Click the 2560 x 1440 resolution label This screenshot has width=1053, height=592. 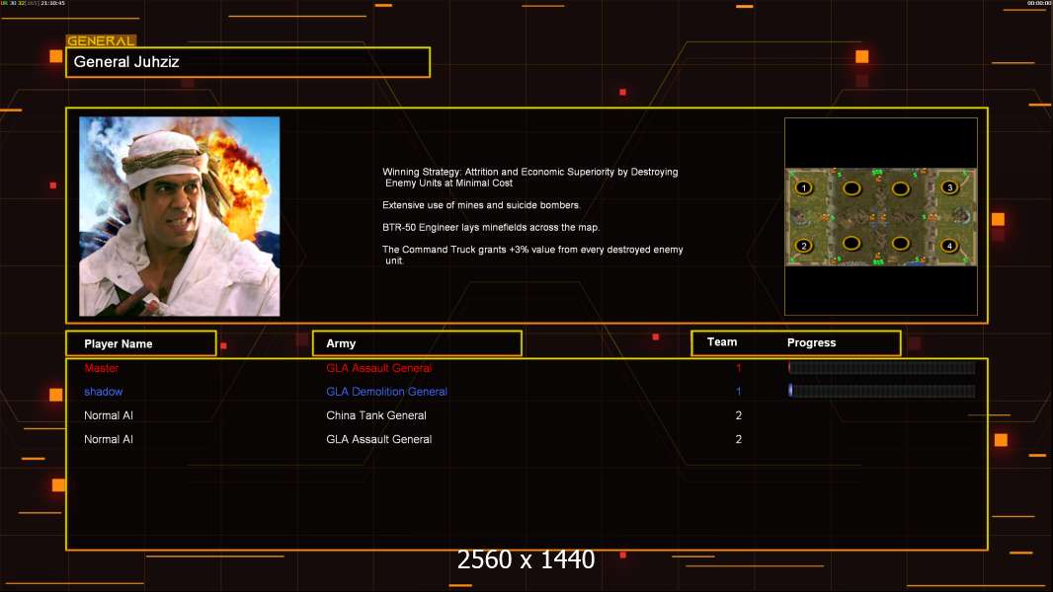[x=526, y=559]
